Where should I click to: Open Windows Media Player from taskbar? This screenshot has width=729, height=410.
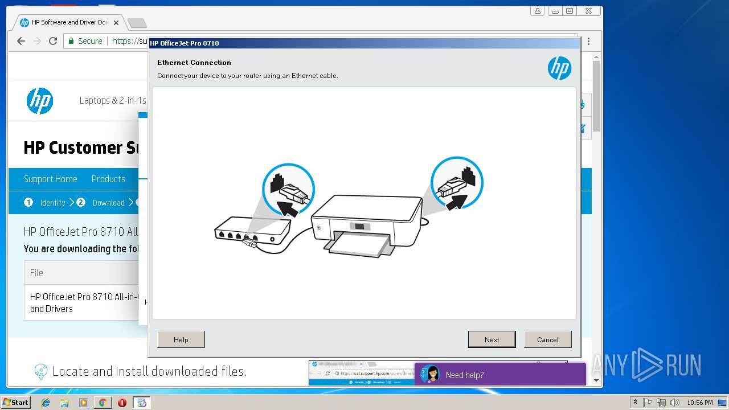(84, 403)
